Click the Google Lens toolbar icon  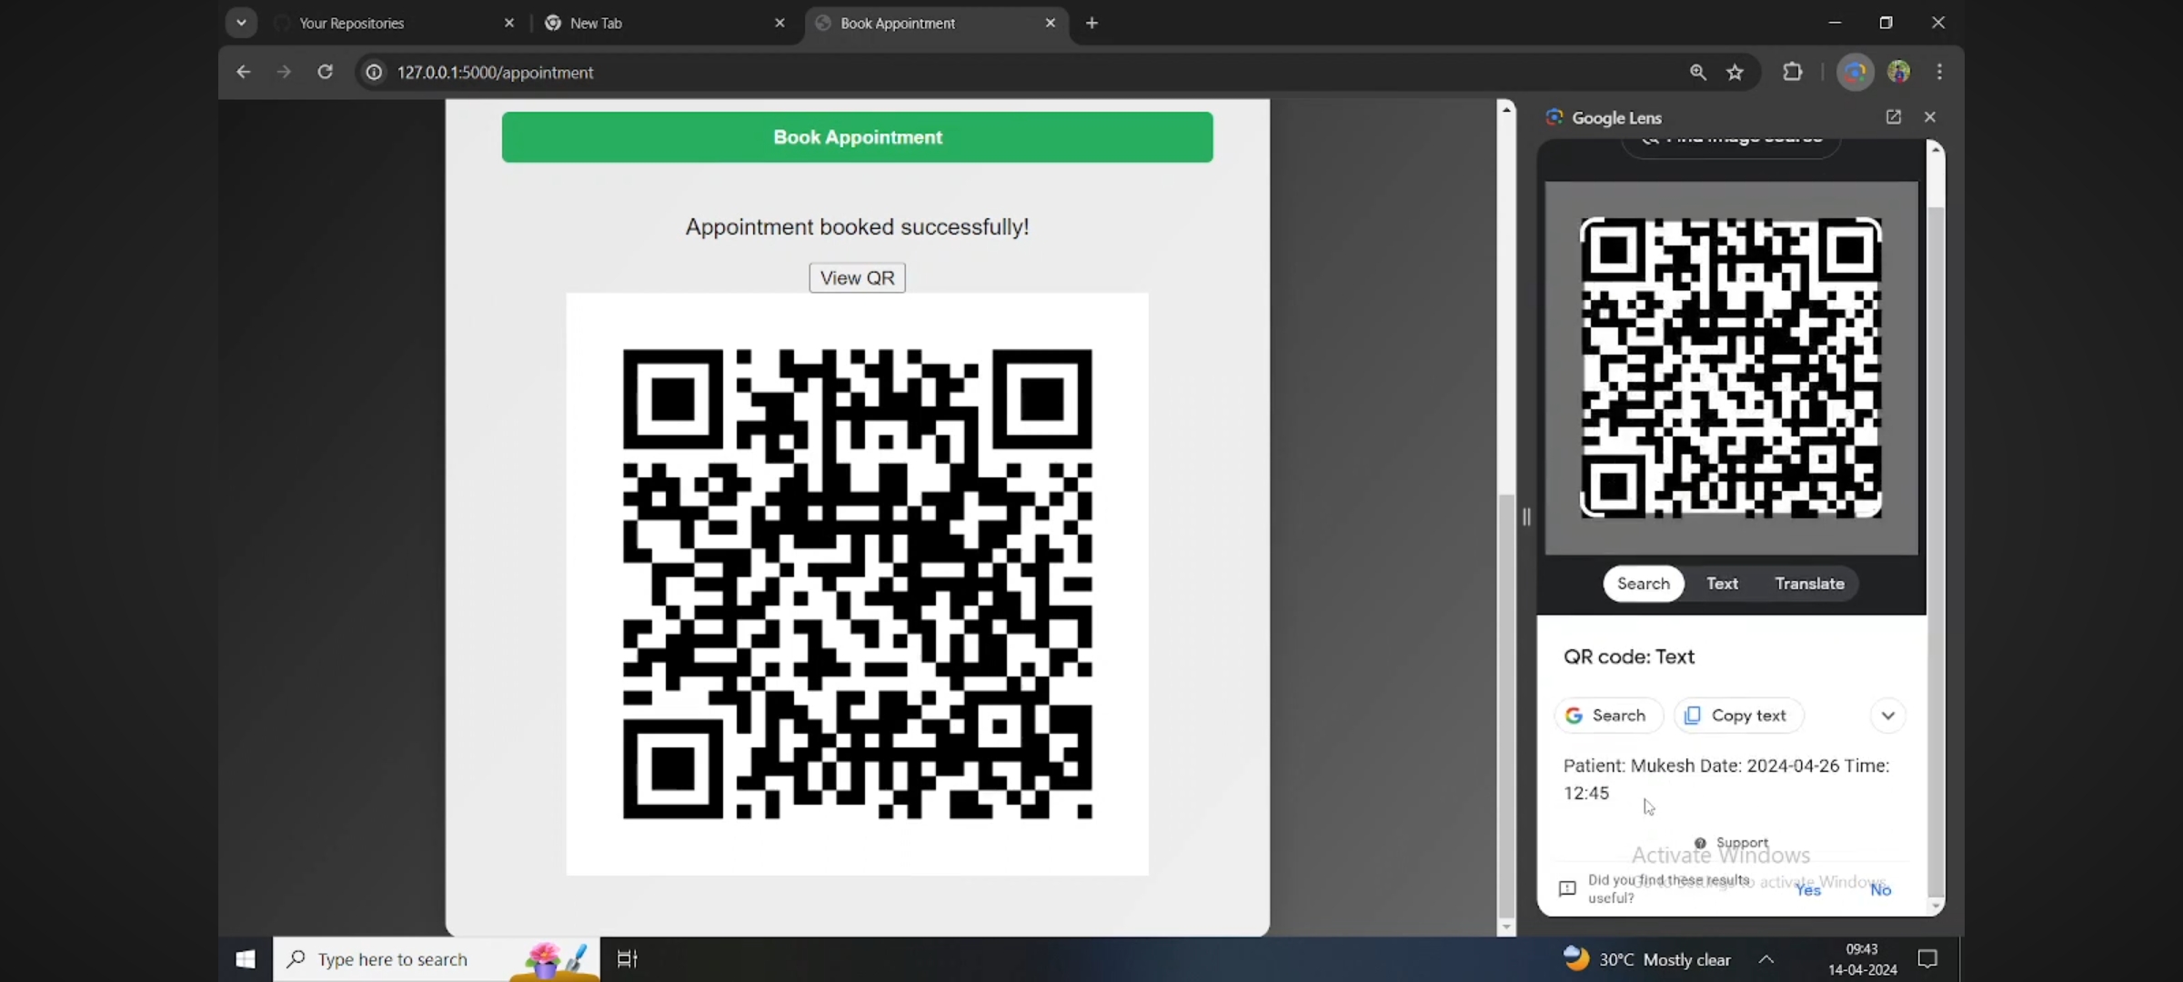coord(1855,72)
